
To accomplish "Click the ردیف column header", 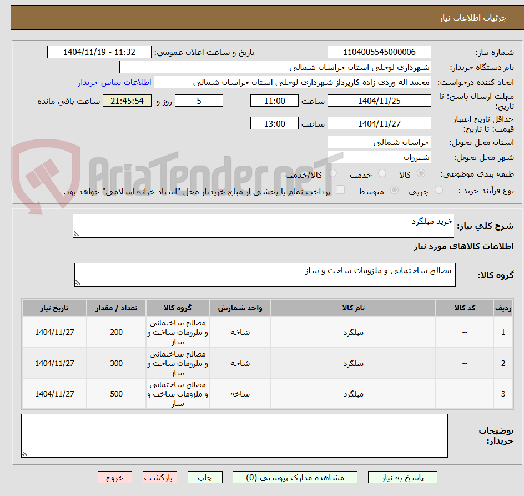I will 503,308.
